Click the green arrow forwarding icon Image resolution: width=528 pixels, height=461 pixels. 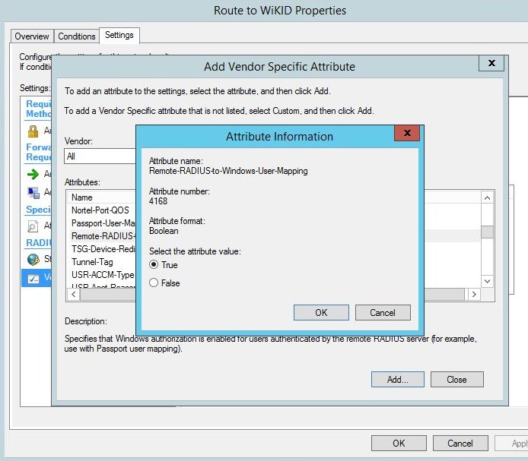point(33,174)
